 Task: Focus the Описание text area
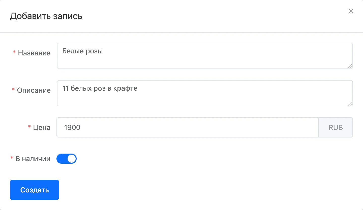pos(205,93)
